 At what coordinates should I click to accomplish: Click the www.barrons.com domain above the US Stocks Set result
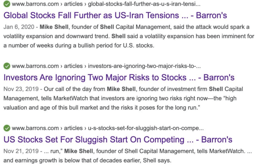[35, 128]
